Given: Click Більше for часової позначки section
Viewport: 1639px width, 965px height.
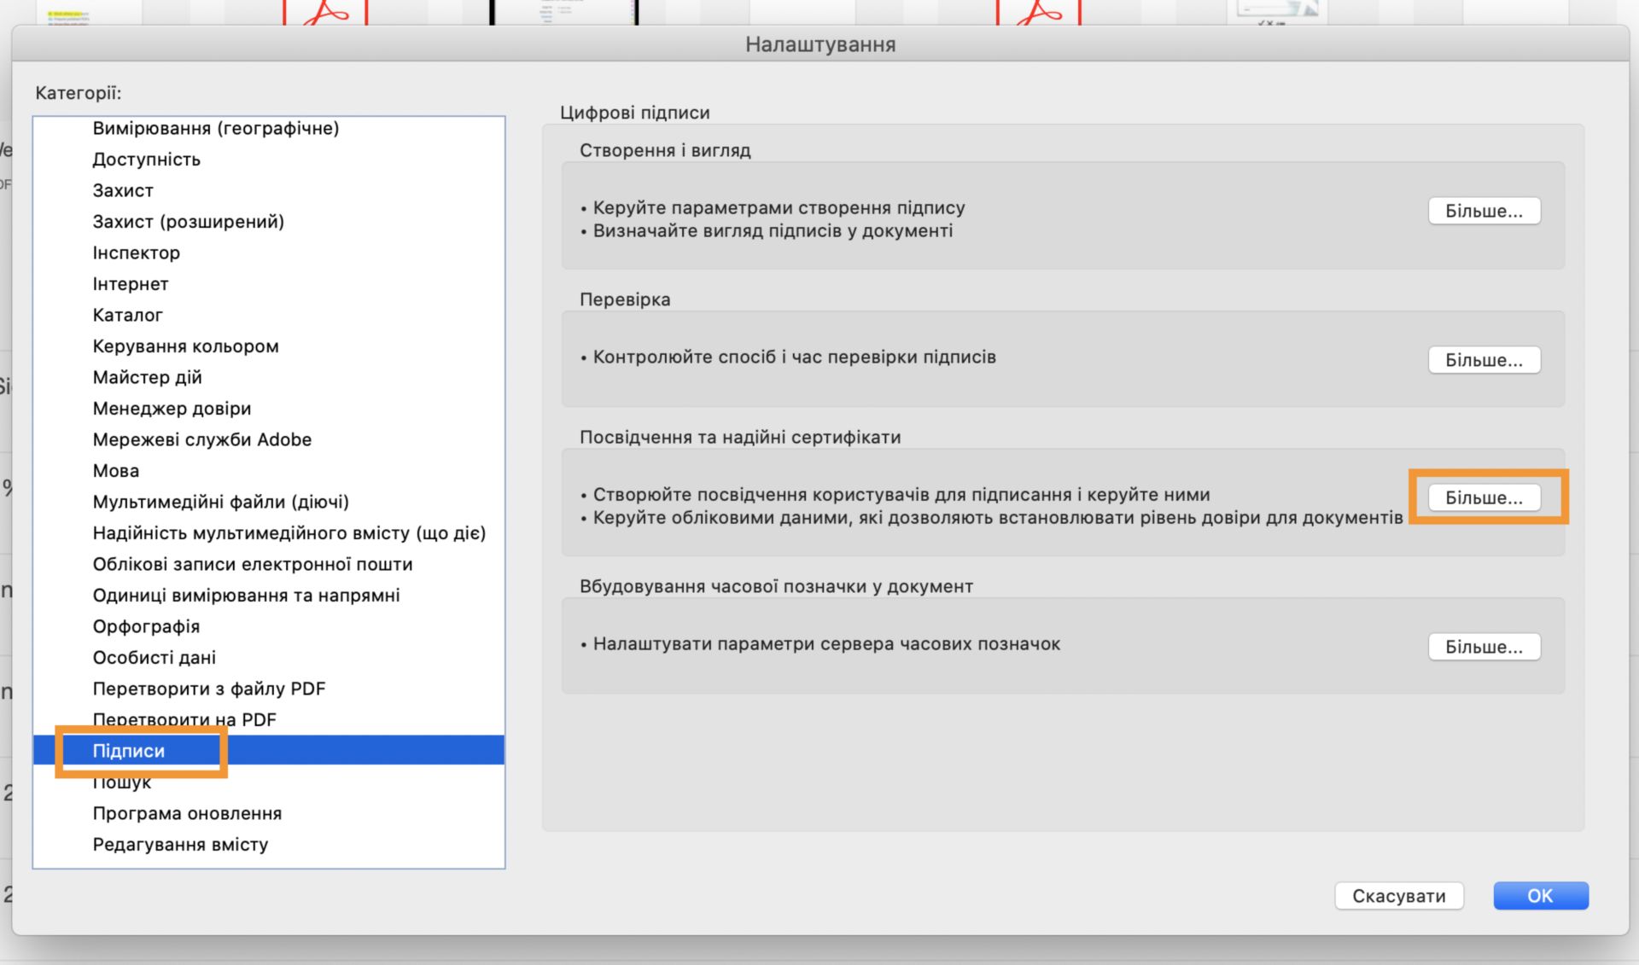Looking at the screenshot, I should [1484, 647].
